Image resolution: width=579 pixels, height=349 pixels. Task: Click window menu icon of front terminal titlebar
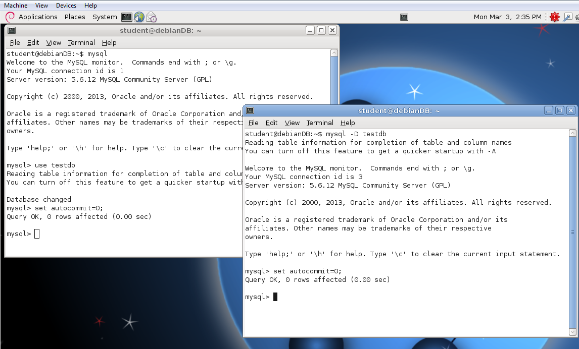[x=250, y=110]
